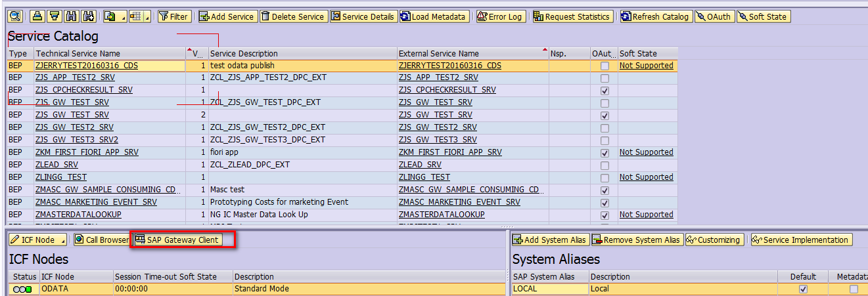The image size is (868, 296).
Task: Toggle OAuth checkbox for ZJS_APP_TEST2_SRV
Action: (605, 78)
